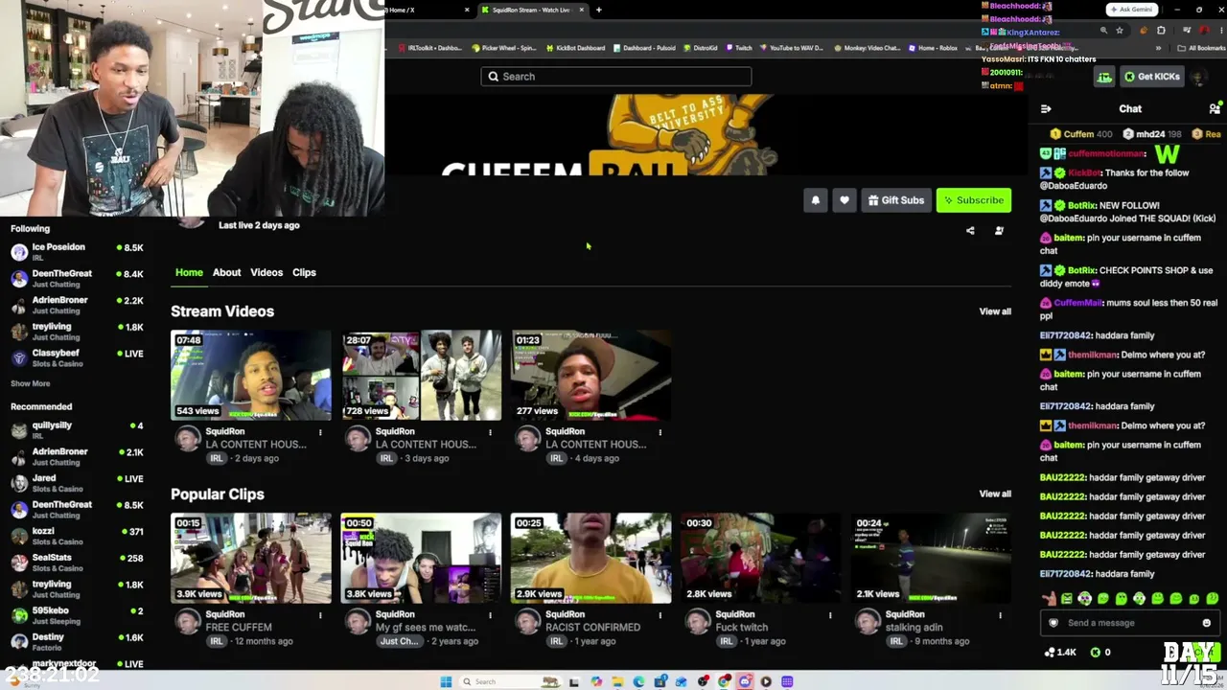Open a new browser tab

coord(598,10)
